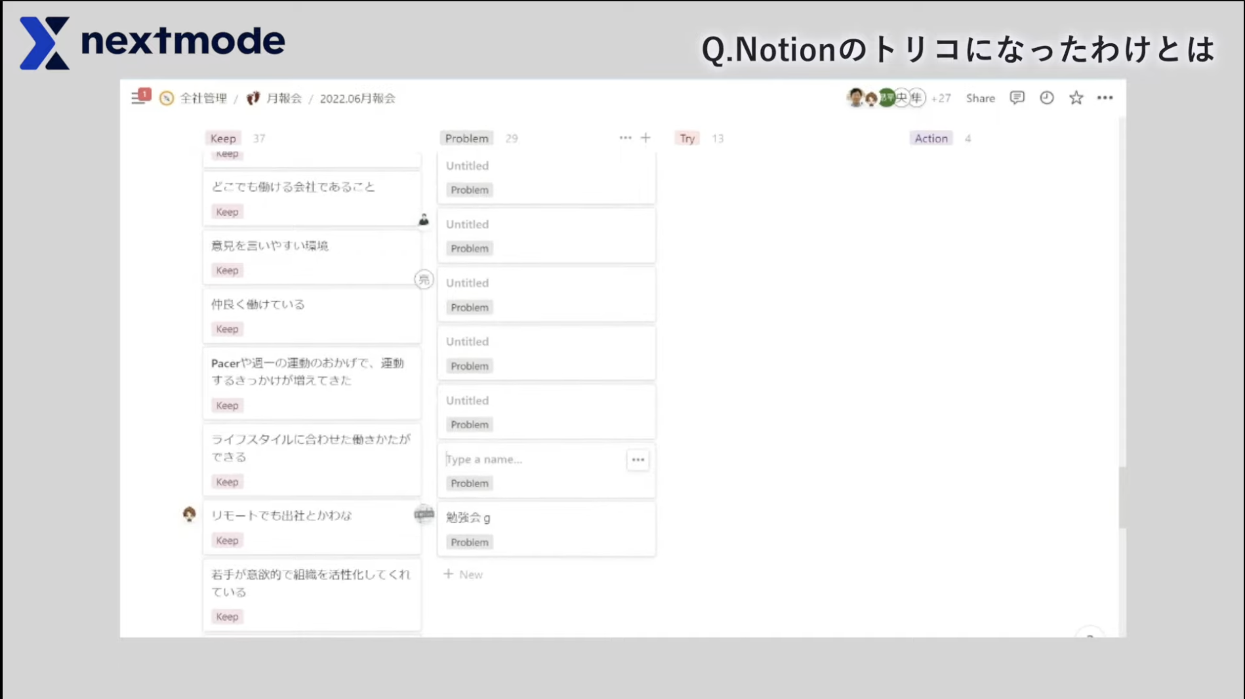Add a card to Problem via plus icon
This screenshot has height=699, width=1245.
coord(646,138)
